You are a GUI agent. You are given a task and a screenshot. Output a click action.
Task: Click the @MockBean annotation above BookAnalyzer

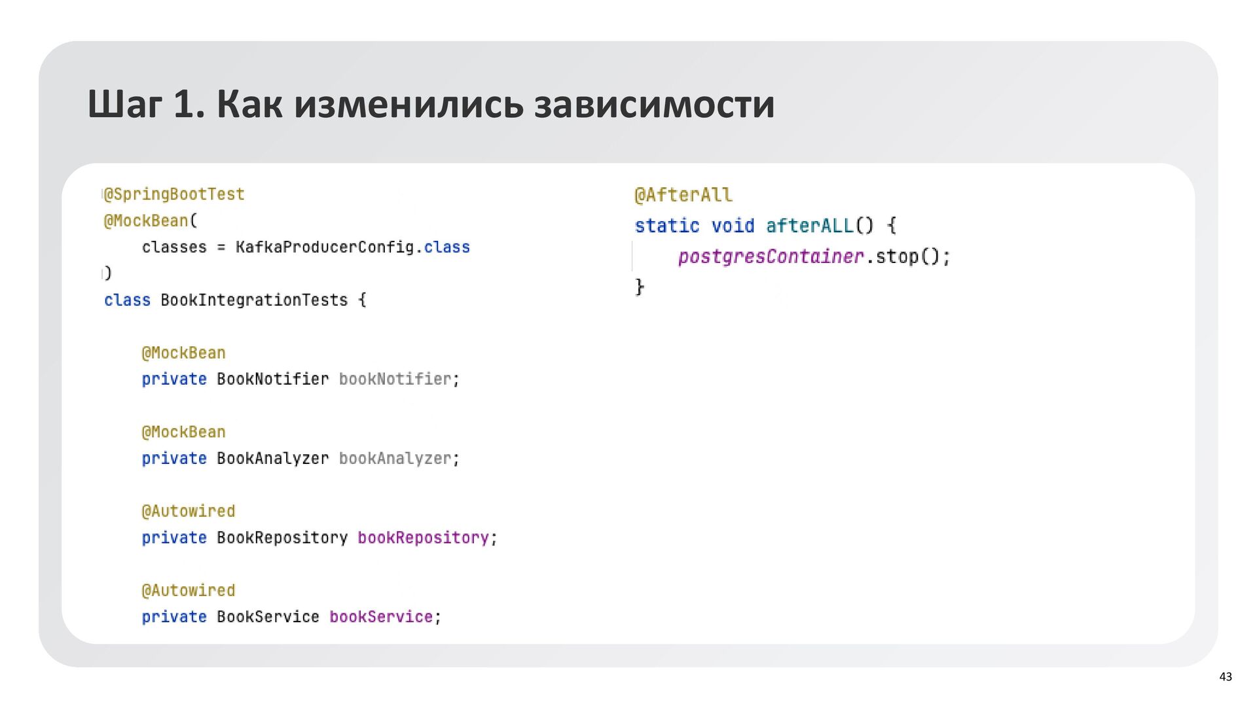pyautogui.click(x=183, y=433)
